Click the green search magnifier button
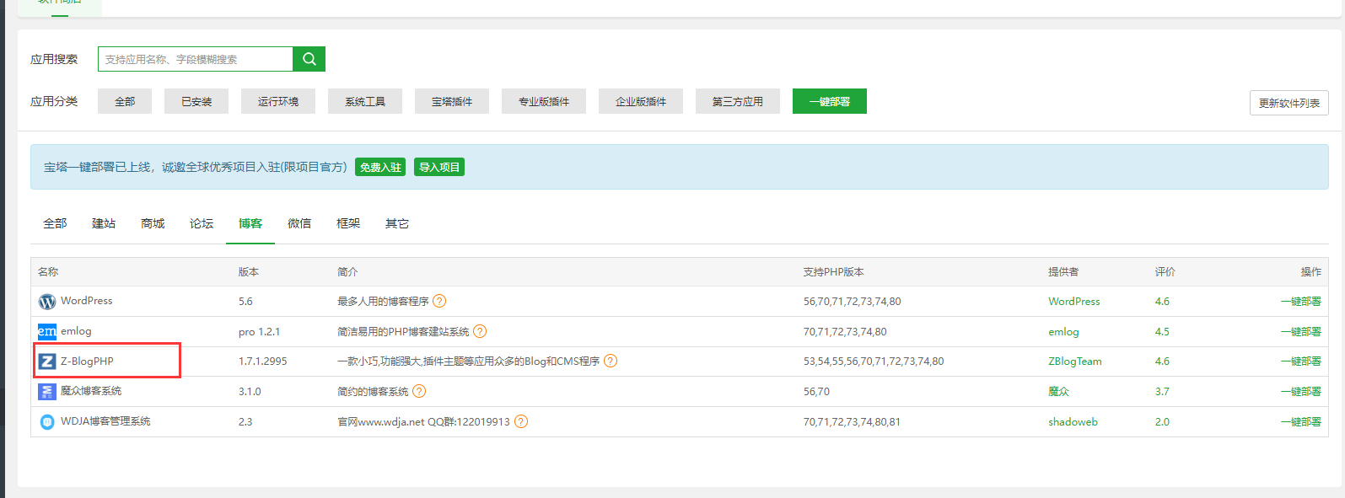Screen dimensions: 1345x498 [x=309, y=59]
